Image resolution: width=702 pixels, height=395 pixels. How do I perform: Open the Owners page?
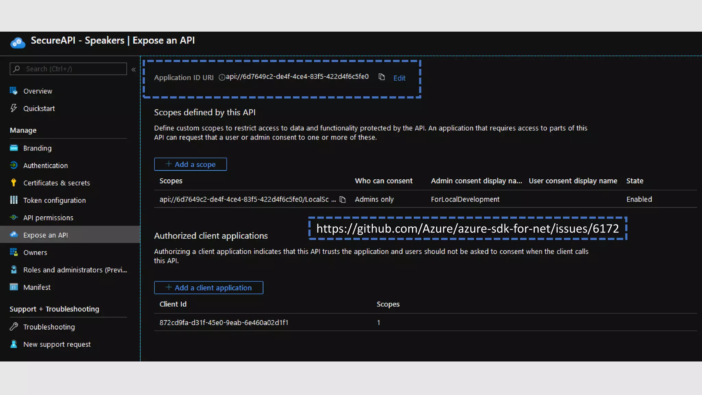point(35,252)
